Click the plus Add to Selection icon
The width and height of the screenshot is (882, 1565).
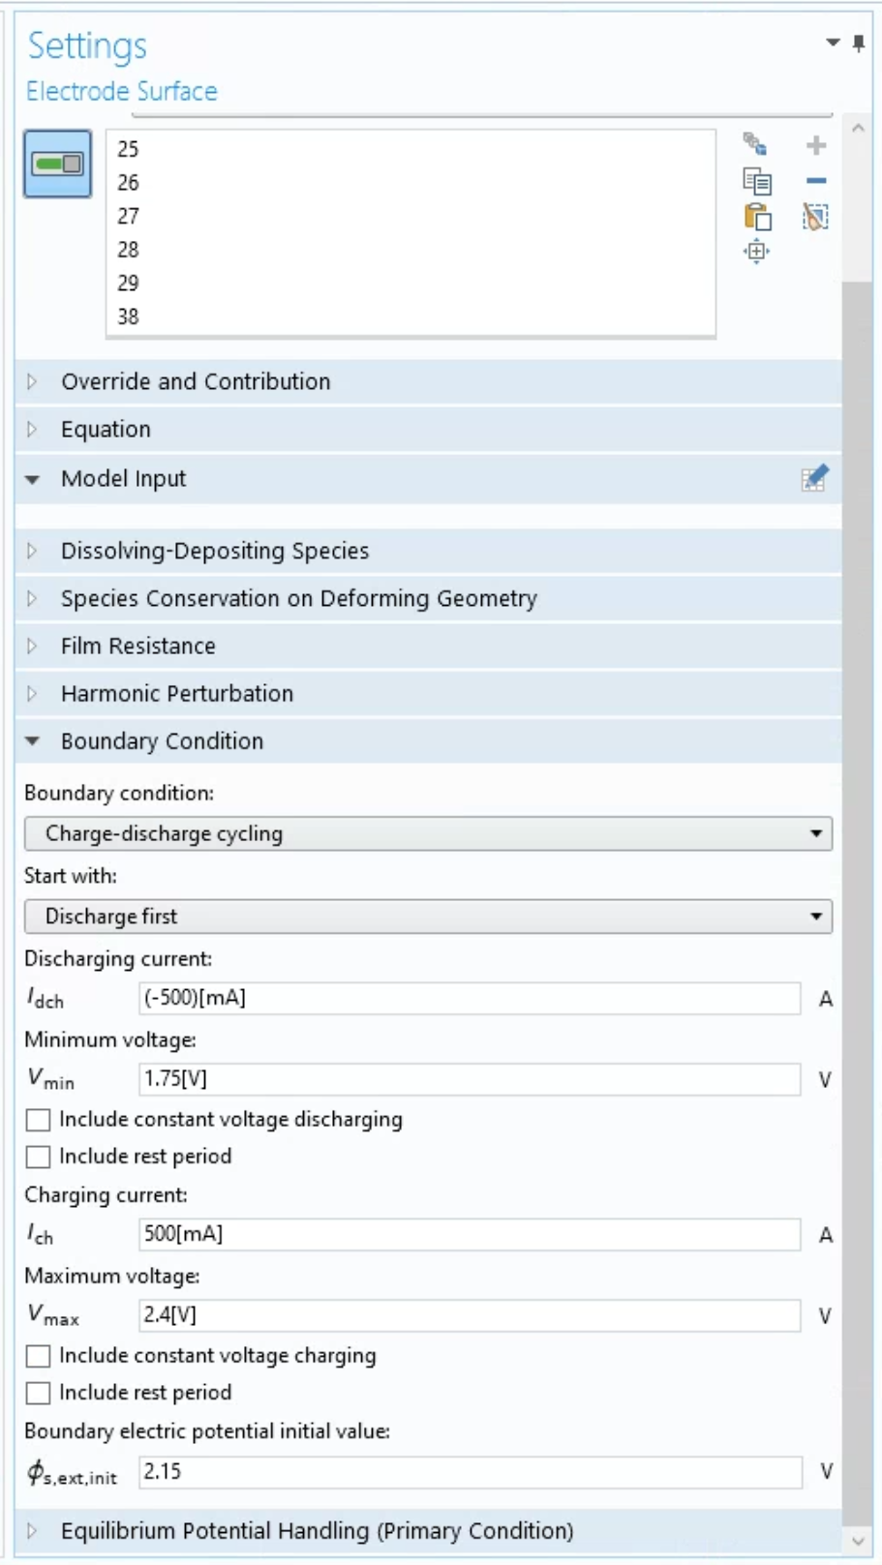[x=816, y=145]
